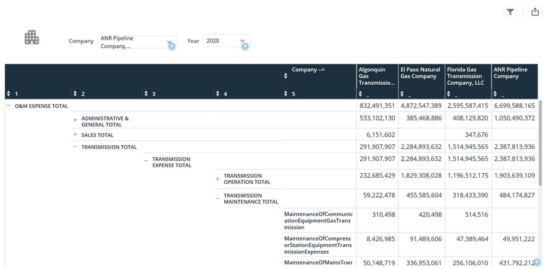This screenshot has width=547, height=269.
Task: Open the filter panel icon at top right
Action: (x=510, y=12)
